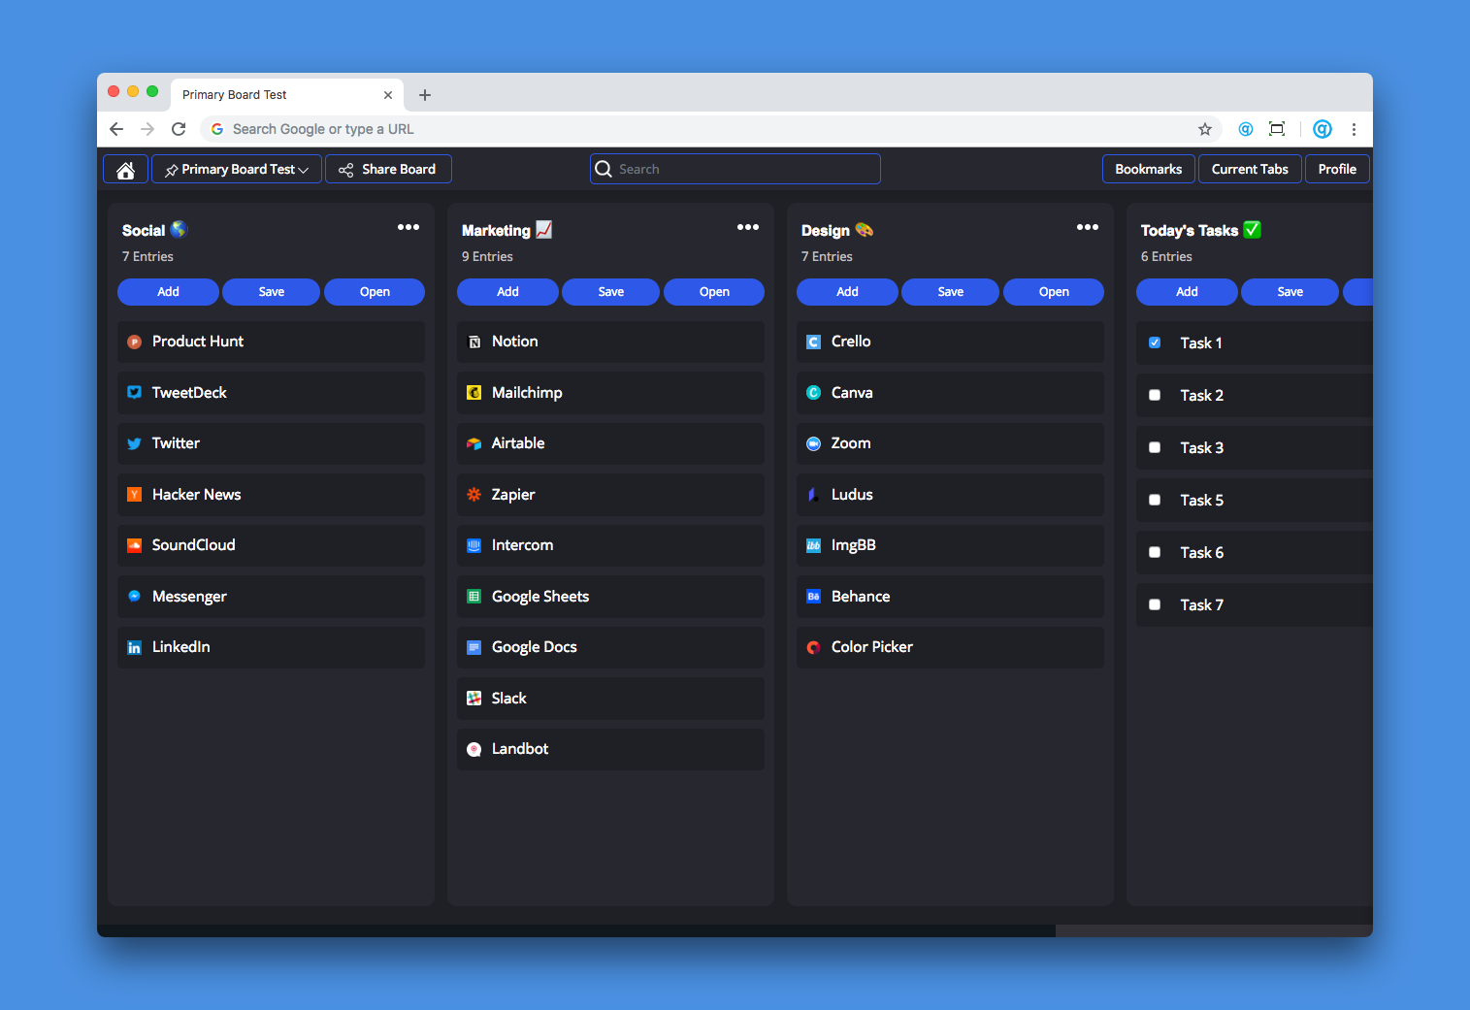Click the TweetDeck favicon

(x=135, y=392)
